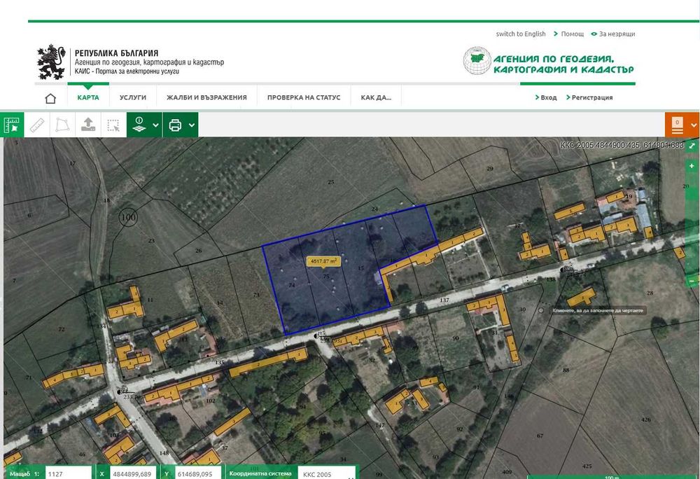Zoom in with the plus button

(x=692, y=166)
